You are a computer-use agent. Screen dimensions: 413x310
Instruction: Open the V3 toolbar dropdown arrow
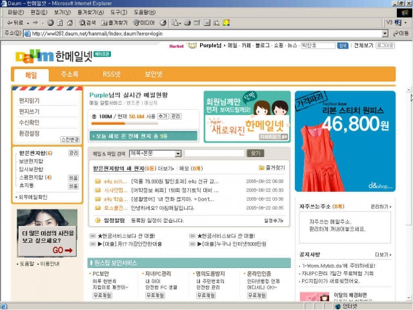tap(406, 23)
